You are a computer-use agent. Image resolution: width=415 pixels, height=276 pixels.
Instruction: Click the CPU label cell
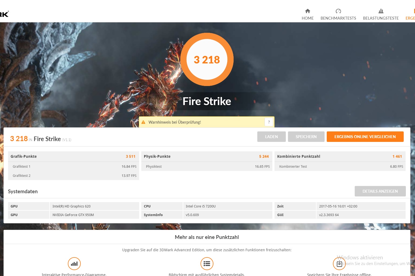tap(162, 206)
